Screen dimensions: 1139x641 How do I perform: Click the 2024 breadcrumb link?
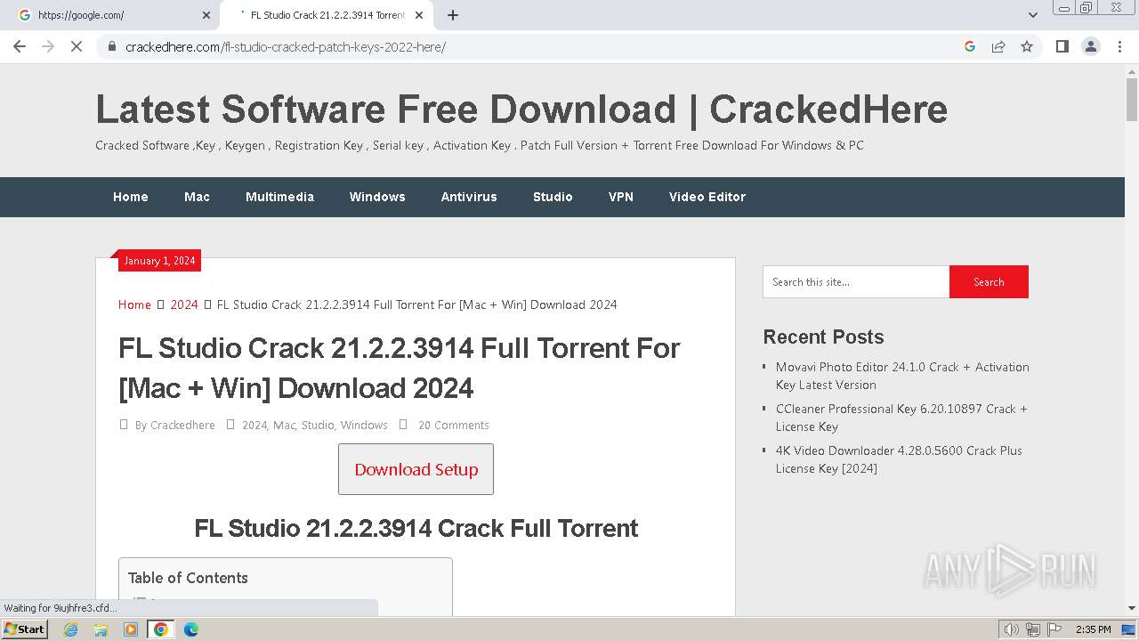[184, 304]
